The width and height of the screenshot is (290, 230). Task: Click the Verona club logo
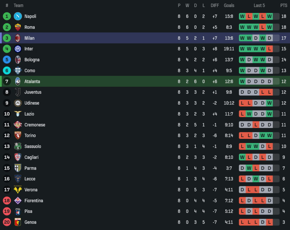pos(18,190)
